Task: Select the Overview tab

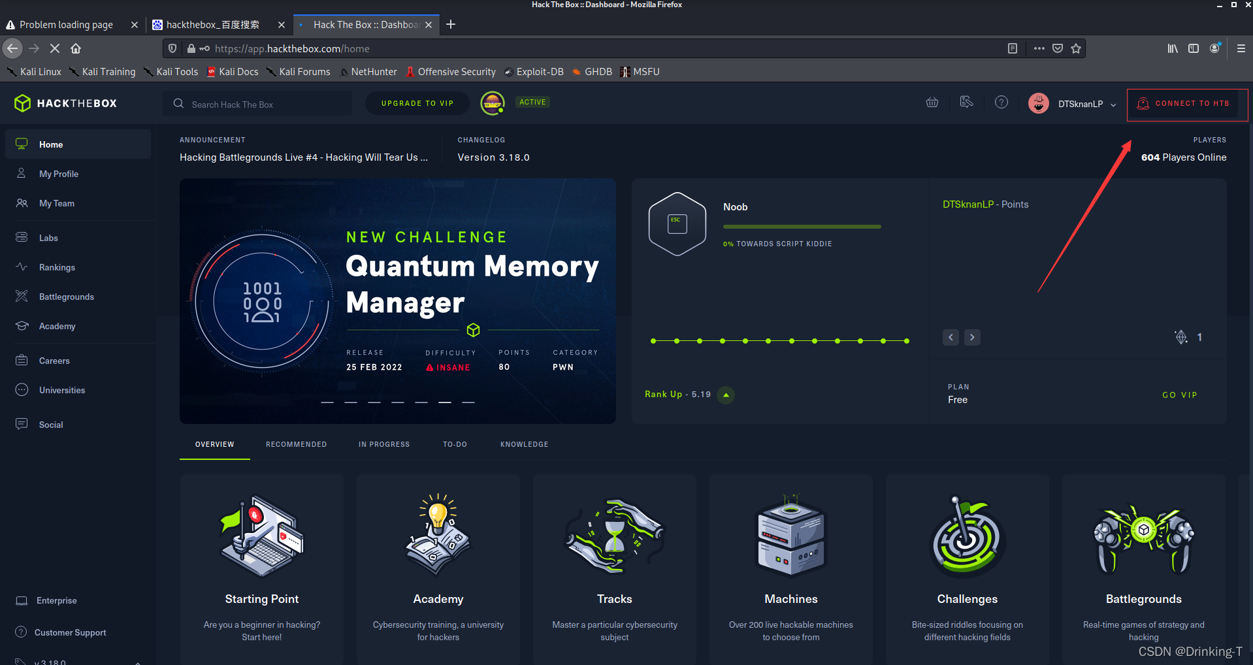Action: (x=214, y=444)
